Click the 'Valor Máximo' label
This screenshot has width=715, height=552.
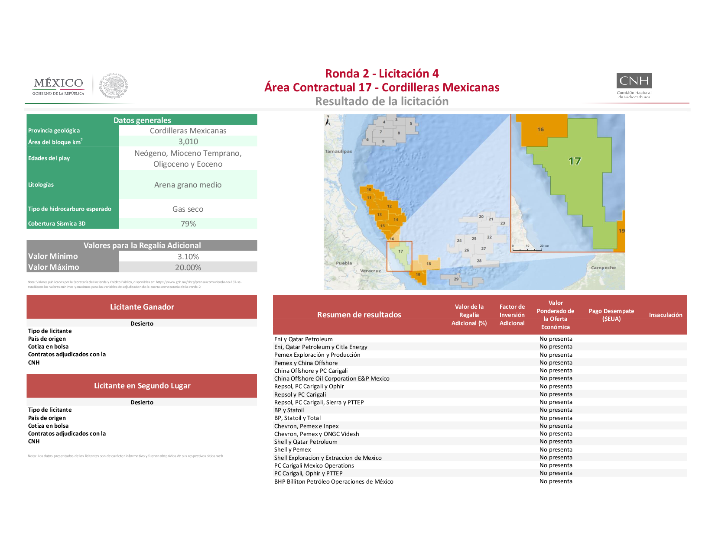54,267
